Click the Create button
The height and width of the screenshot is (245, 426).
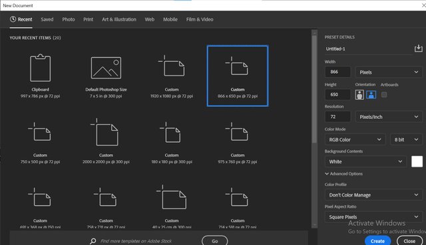pyautogui.click(x=377, y=240)
